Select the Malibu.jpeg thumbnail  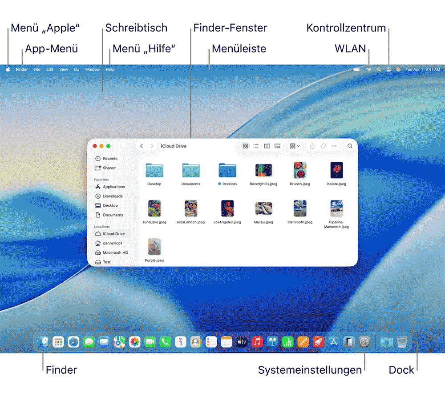tap(263, 209)
